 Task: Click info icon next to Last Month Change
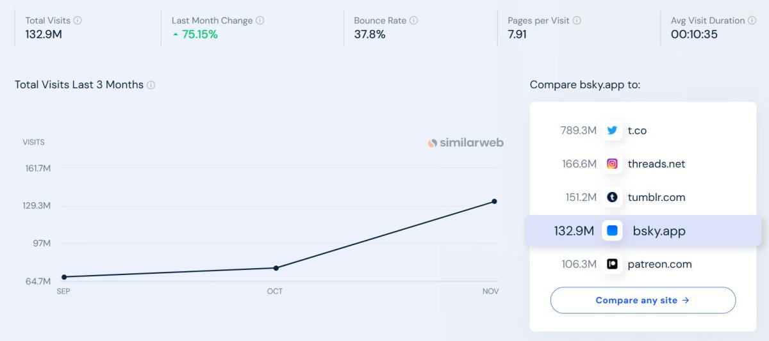tap(260, 20)
